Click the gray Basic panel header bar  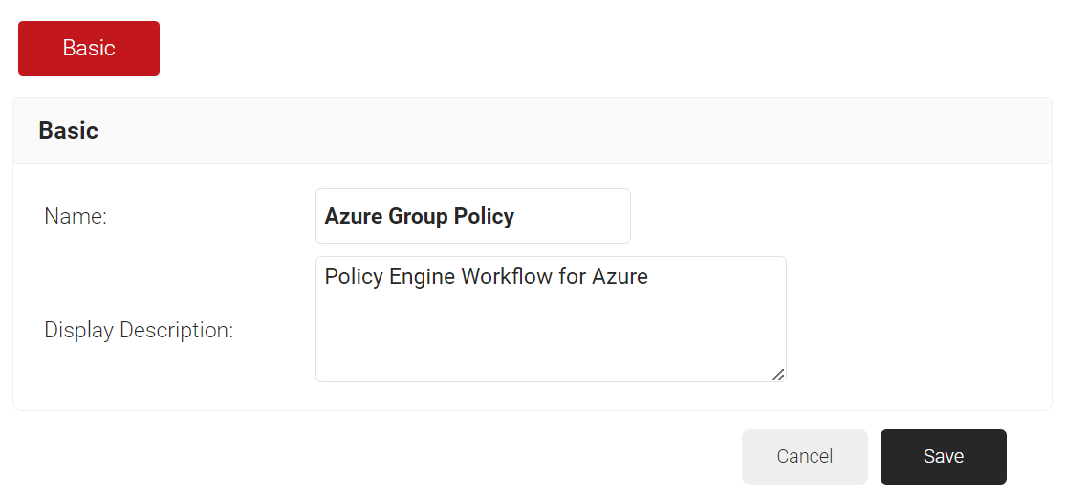click(x=574, y=131)
